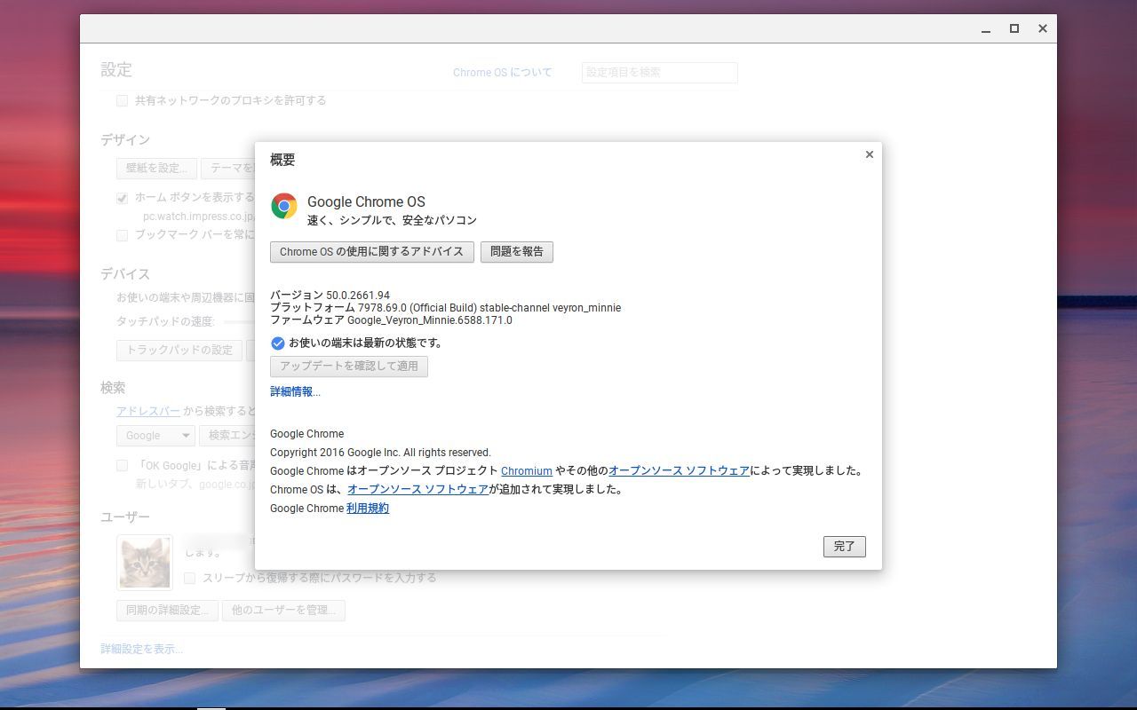Open the アドレスバー link in 検索 section
1137x710 pixels.
tap(148, 412)
